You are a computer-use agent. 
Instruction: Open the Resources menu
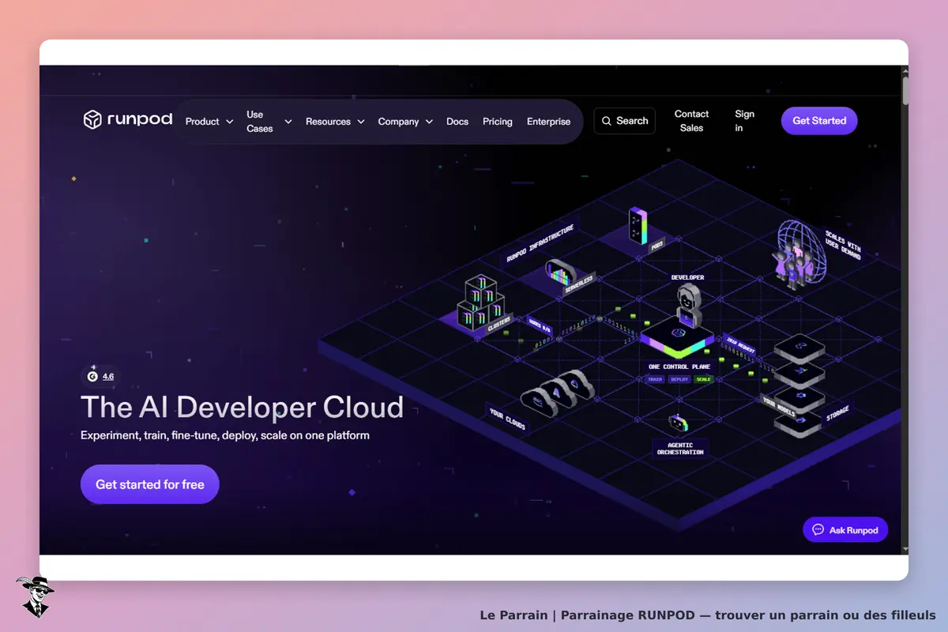tap(328, 122)
